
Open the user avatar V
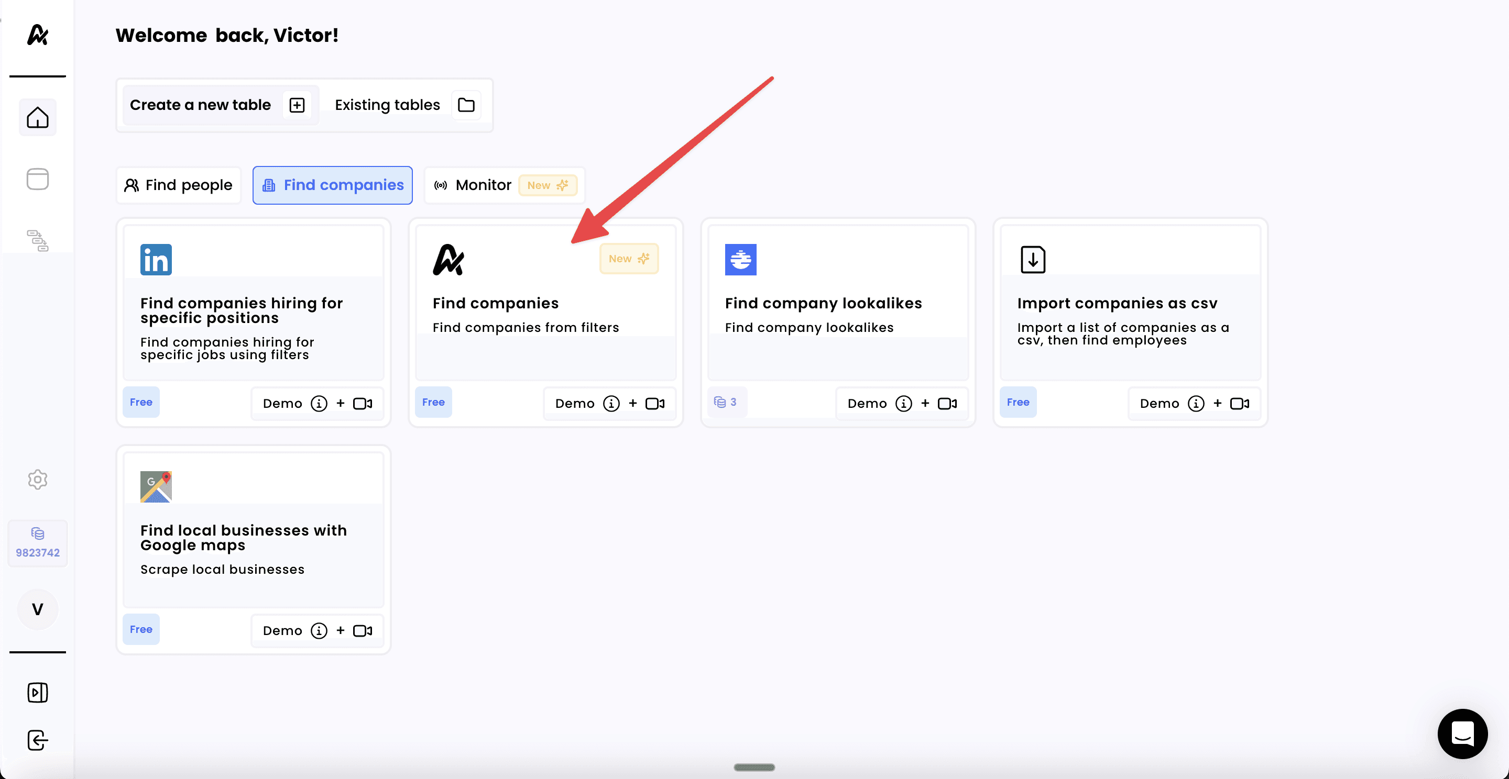point(38,609)
